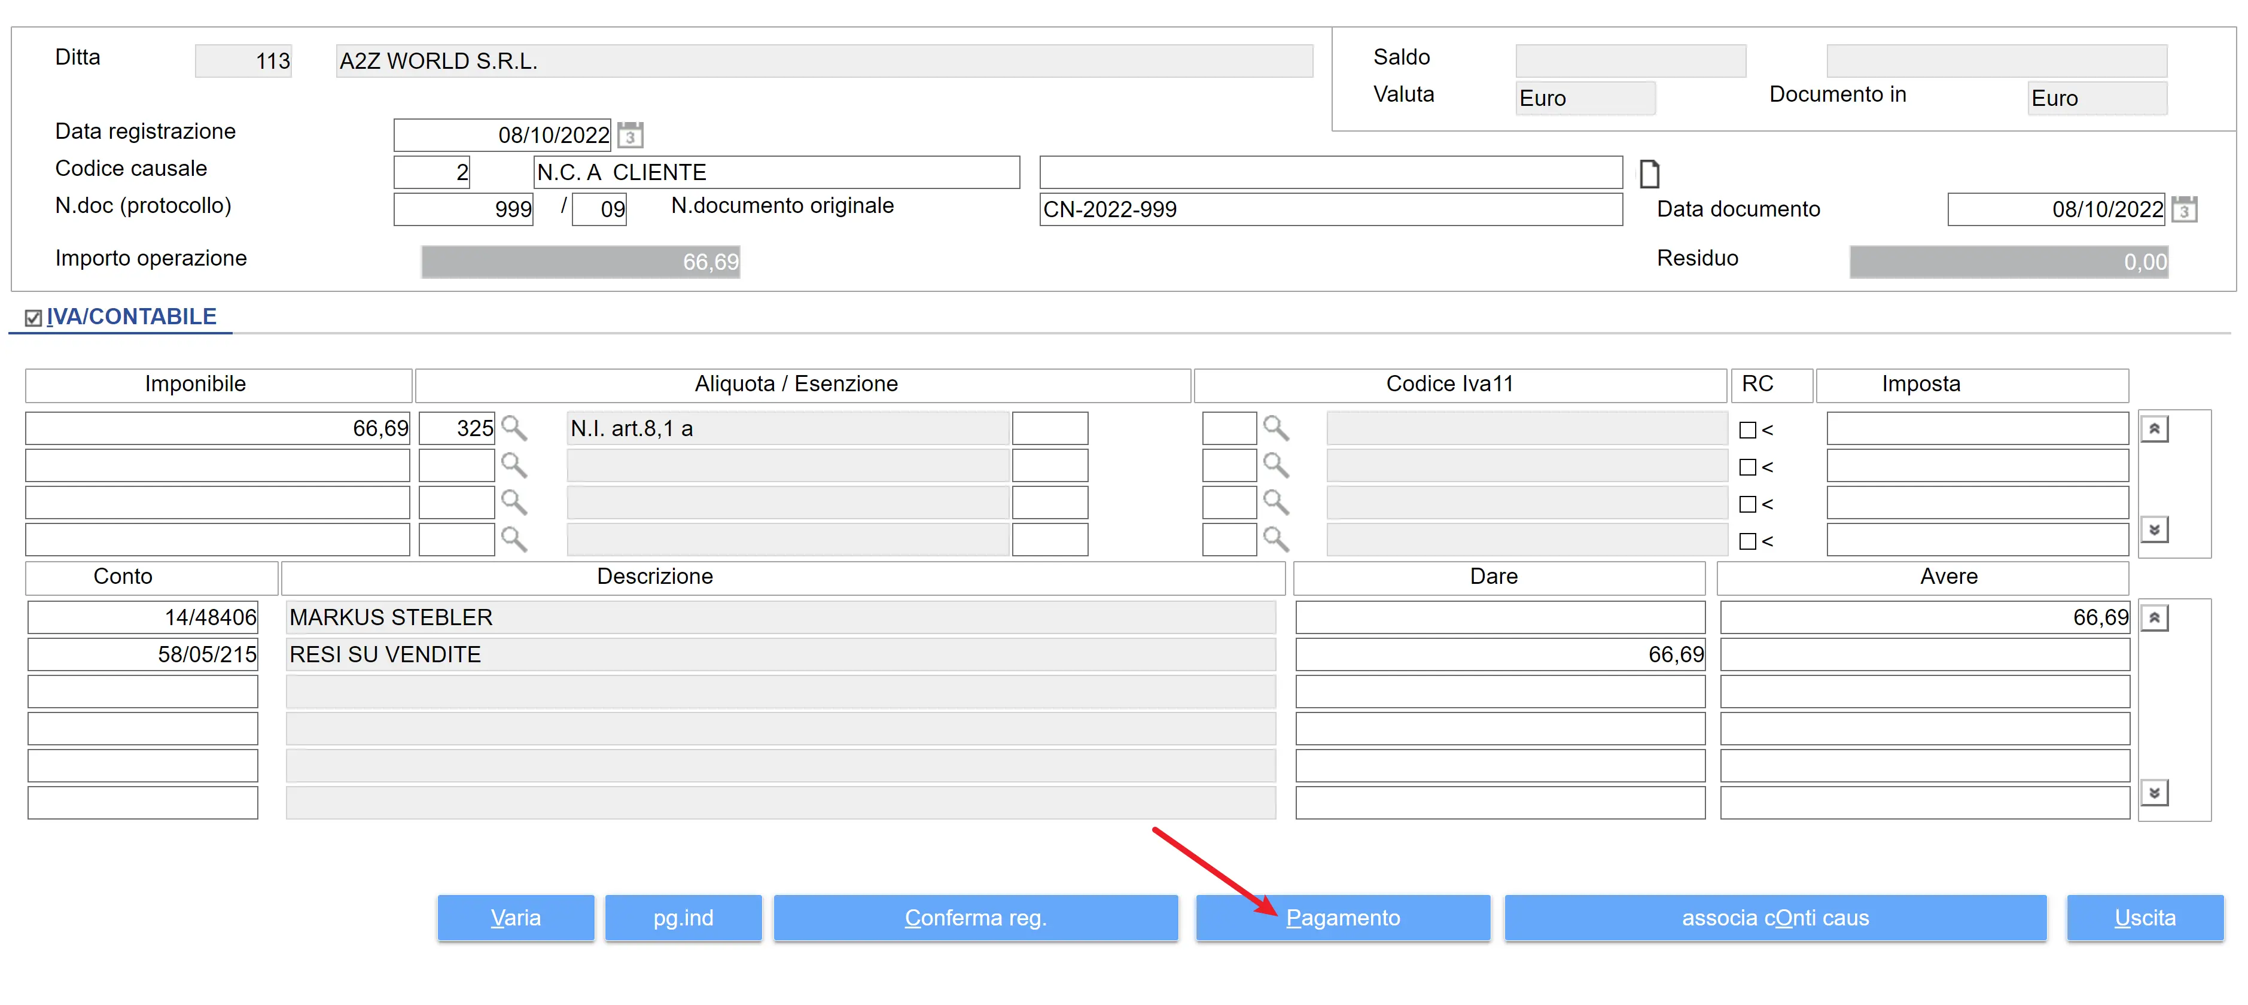Viewport: 2248px width, 1005px height.
Task: Uncheck the IVA/CONTABILE section checkbox
Action: click(33, 318)
